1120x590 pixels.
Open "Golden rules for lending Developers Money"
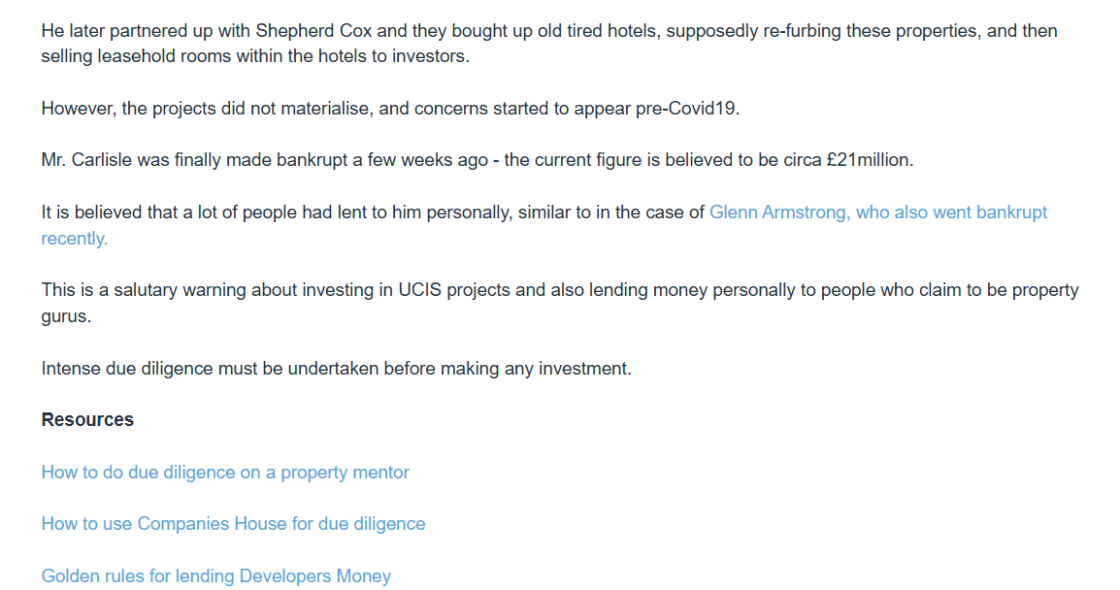pos(215,576)
